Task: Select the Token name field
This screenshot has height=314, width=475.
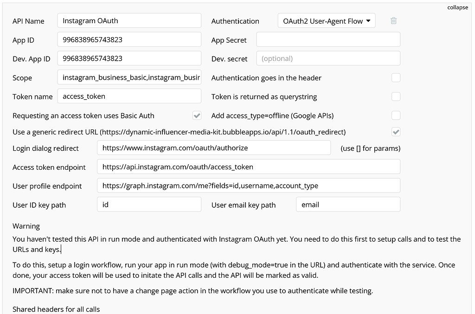Action: (x=130, y=96)
